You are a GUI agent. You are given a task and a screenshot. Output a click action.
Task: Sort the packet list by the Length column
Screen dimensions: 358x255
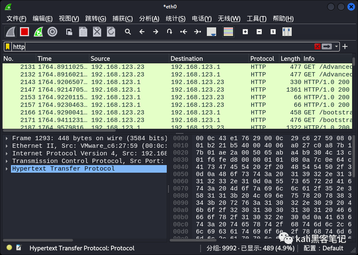[x=290, y=59]
